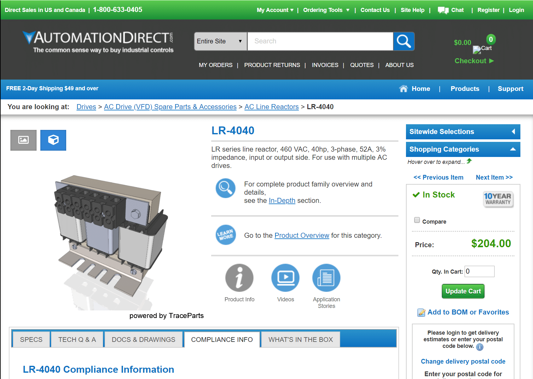The height and width of the screenshot is (379, 533).
Task: Select the photo image view icon
Action: click(23, 140)
